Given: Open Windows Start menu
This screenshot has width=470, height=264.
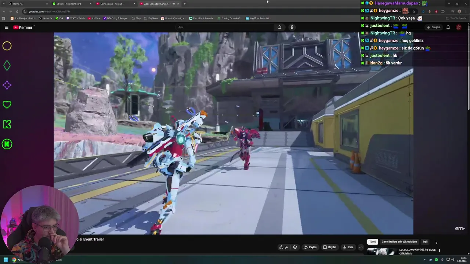Looking at the screenshot, I should click(6, 260).
